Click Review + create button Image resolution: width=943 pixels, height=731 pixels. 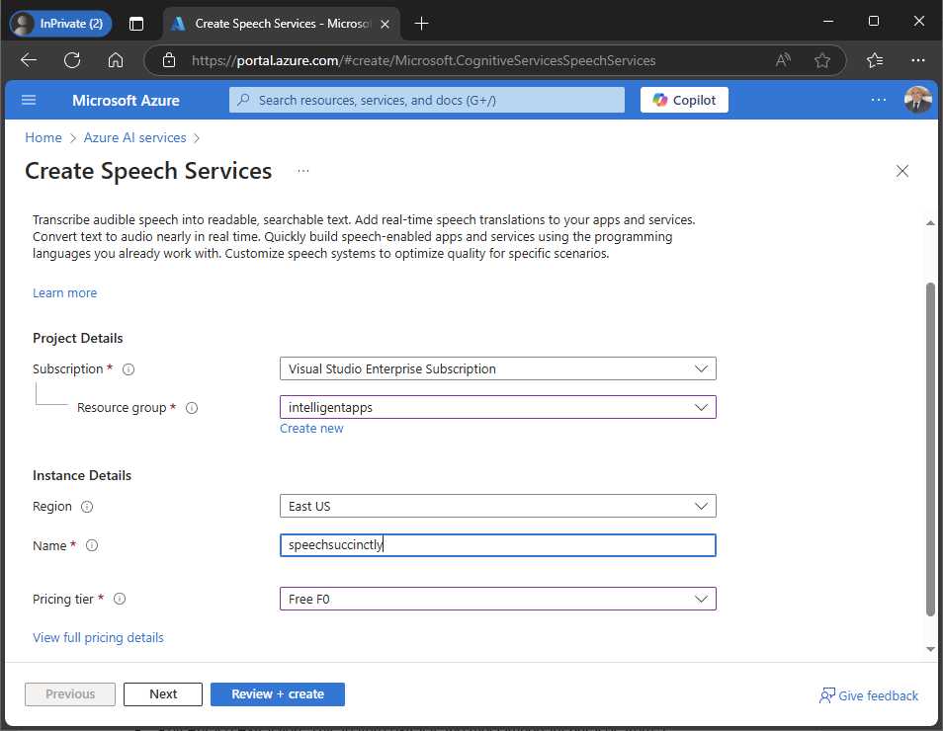pos(277,693)
